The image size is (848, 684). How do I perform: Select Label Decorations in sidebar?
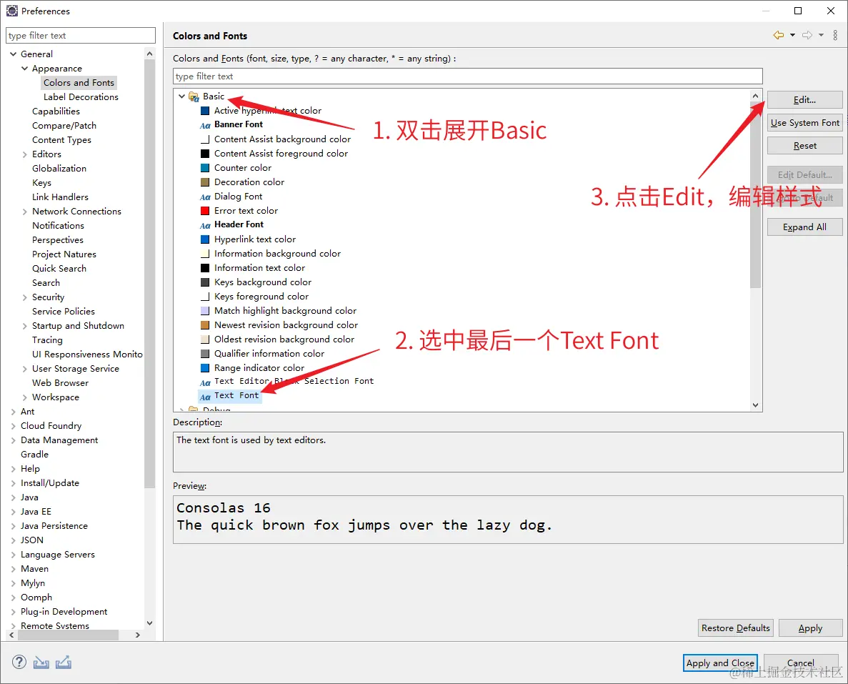pyautogui.click(x=81, y=97)
